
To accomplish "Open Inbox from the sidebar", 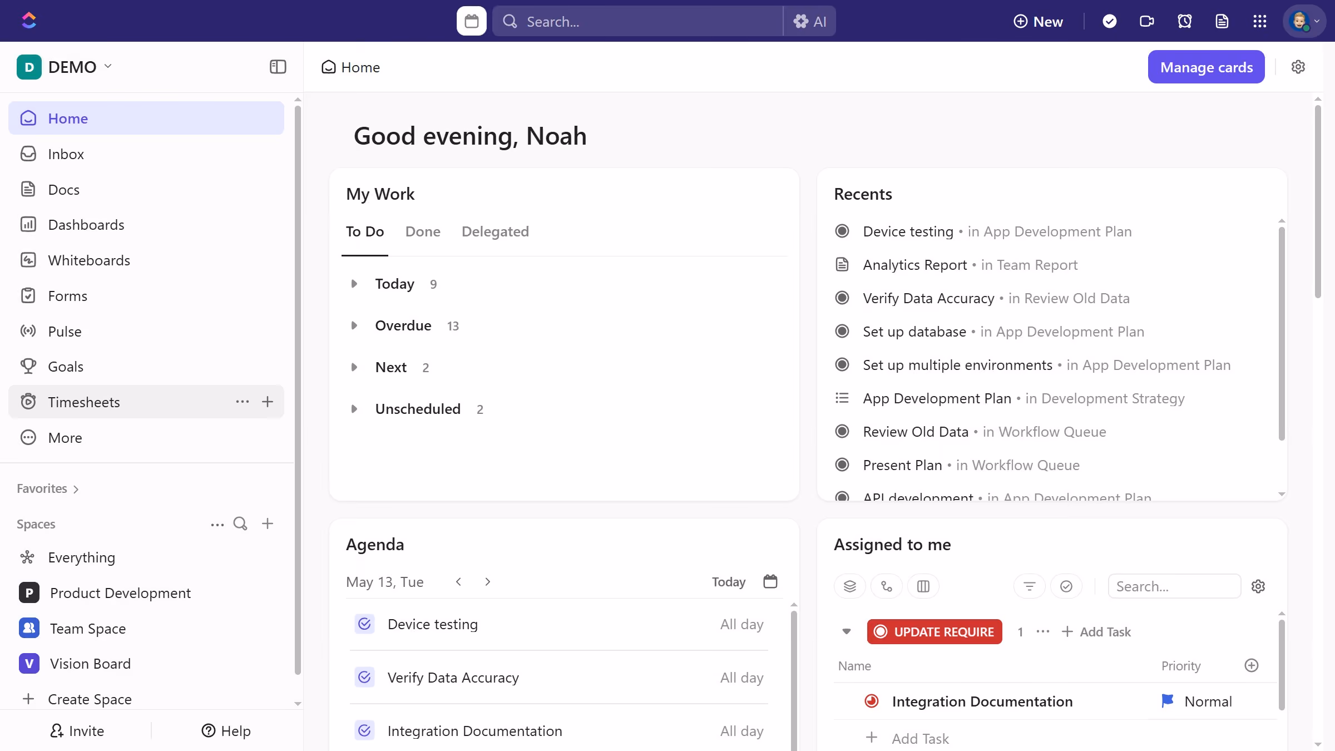I will pos(146,154).
